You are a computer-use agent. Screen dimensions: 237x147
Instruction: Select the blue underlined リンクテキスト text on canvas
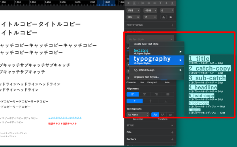[65, 118]
